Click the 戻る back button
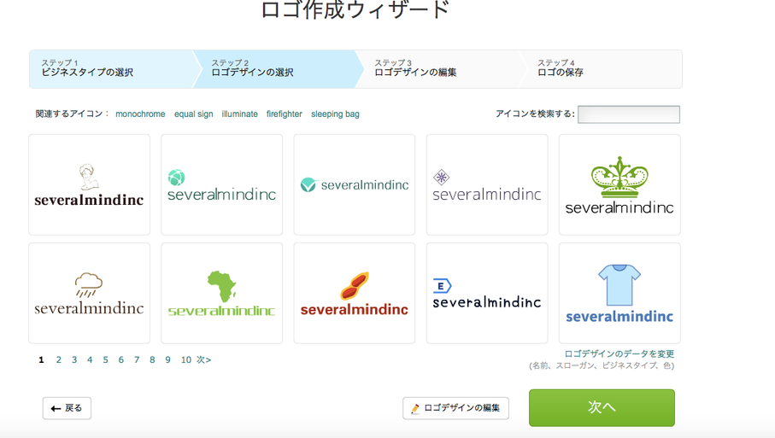 pos(67,408)
